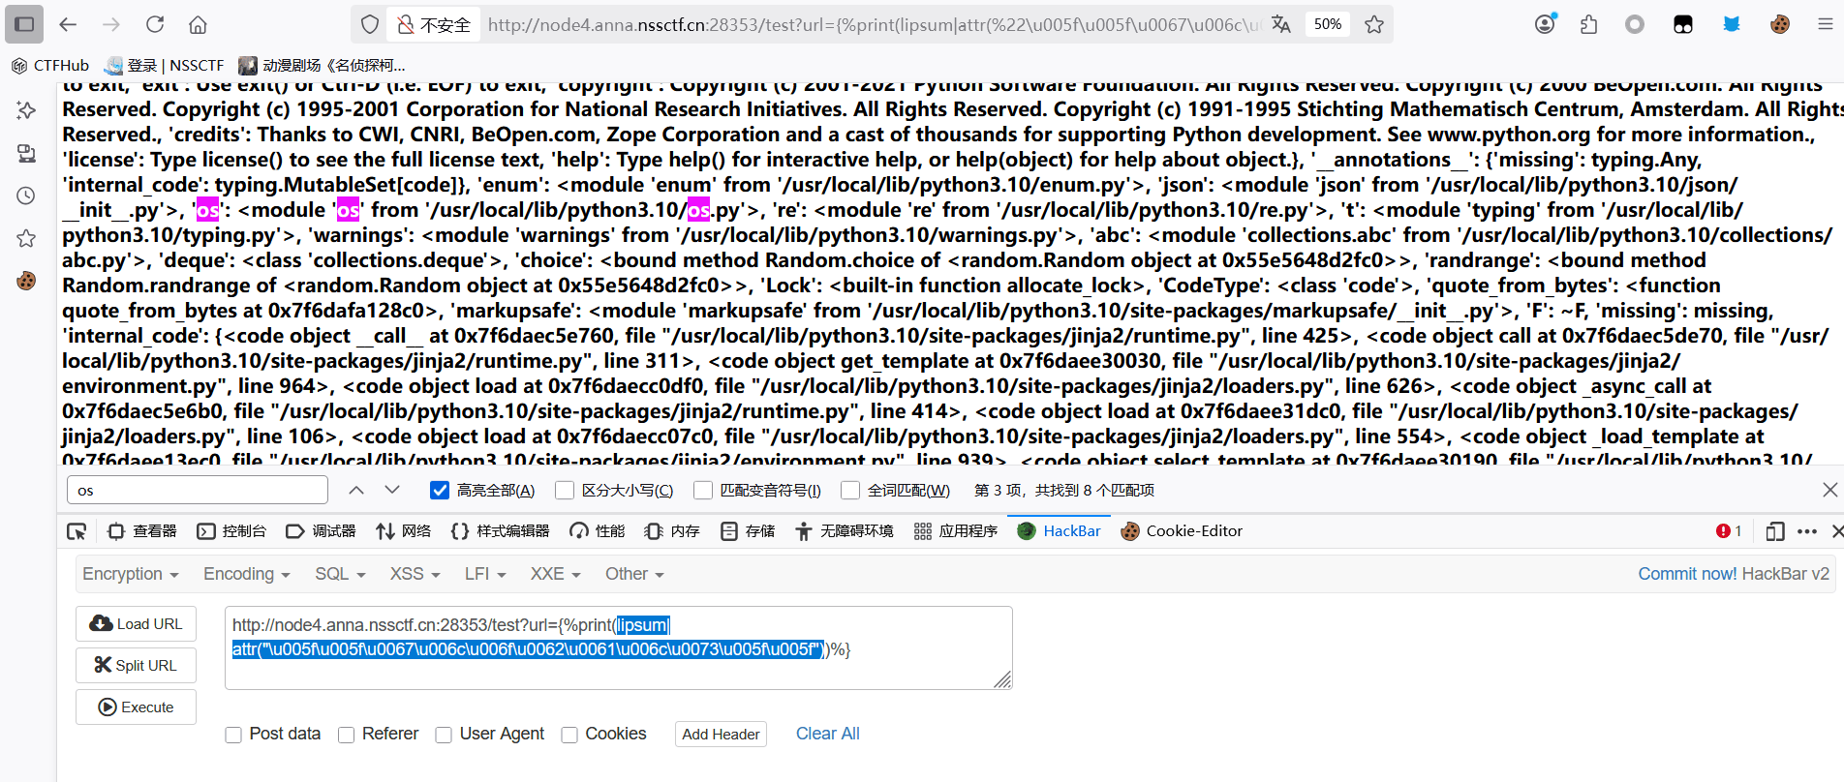Expand the Encryption dropdown in HackBar
Viewport: 1844px width, 782px height.
point(130,574)
